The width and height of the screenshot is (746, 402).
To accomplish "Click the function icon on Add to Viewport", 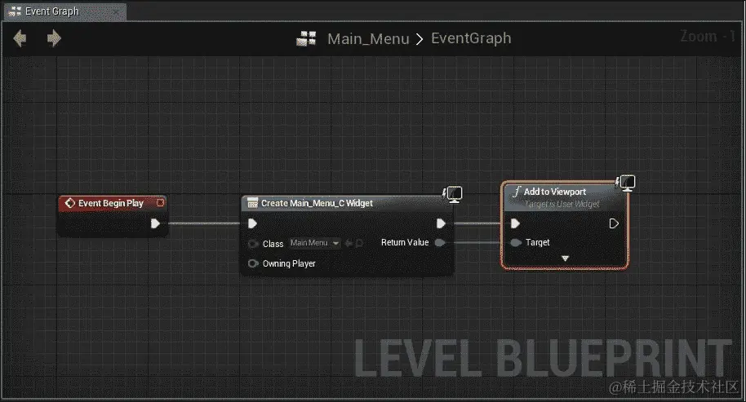I will coord(517,192).
